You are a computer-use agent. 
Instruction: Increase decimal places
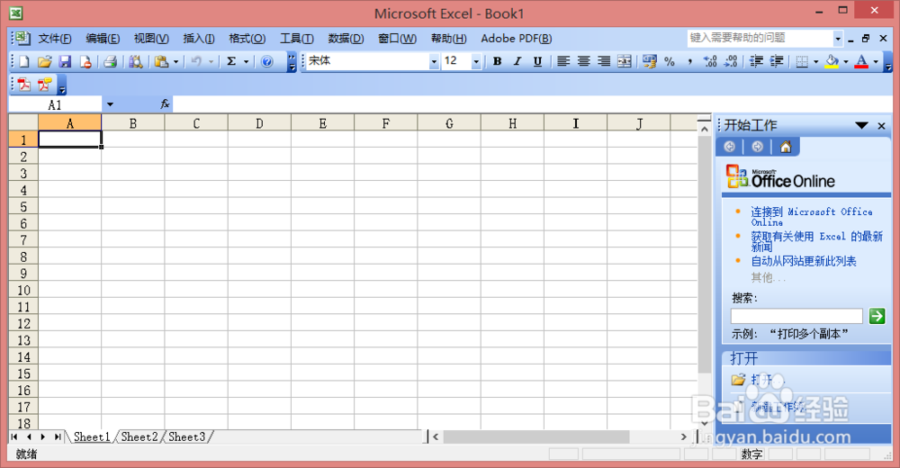[x=710, y=61]
